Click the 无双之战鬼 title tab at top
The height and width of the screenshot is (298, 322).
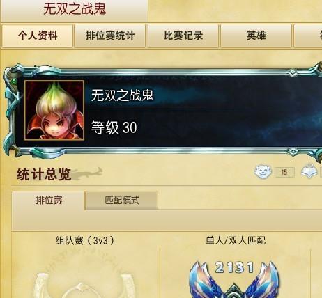click(75, 10)
